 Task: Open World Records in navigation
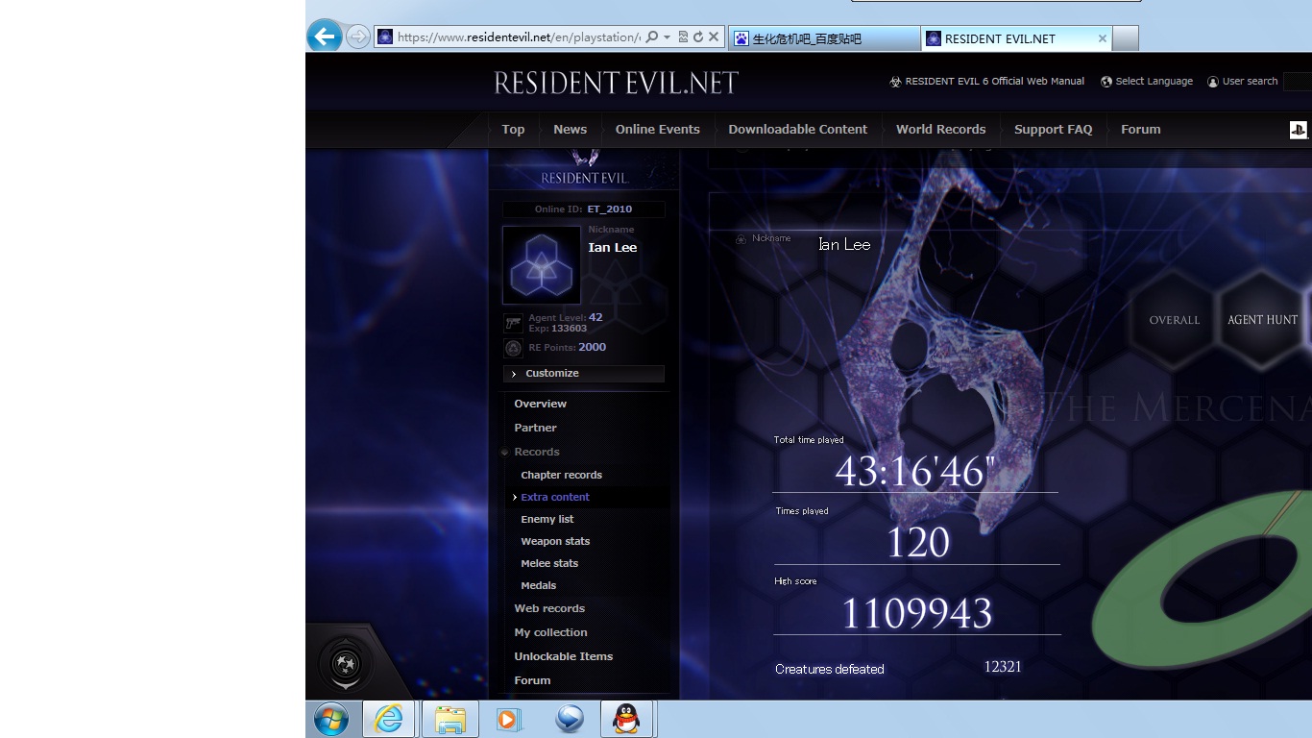[941, 130]
